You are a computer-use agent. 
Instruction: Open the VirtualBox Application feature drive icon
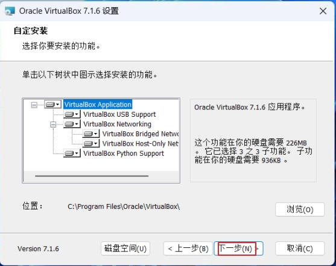coord(53,104)
